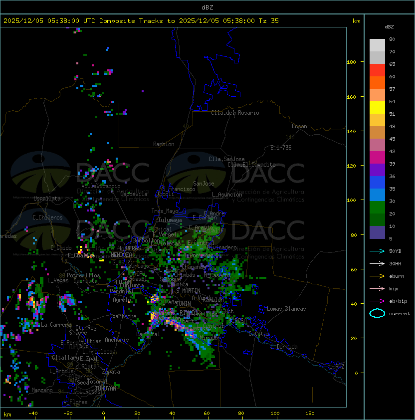415x420 pixels.
Task: Click the 'S_MARTIN' city label
Action: click(x=189, y=291)
